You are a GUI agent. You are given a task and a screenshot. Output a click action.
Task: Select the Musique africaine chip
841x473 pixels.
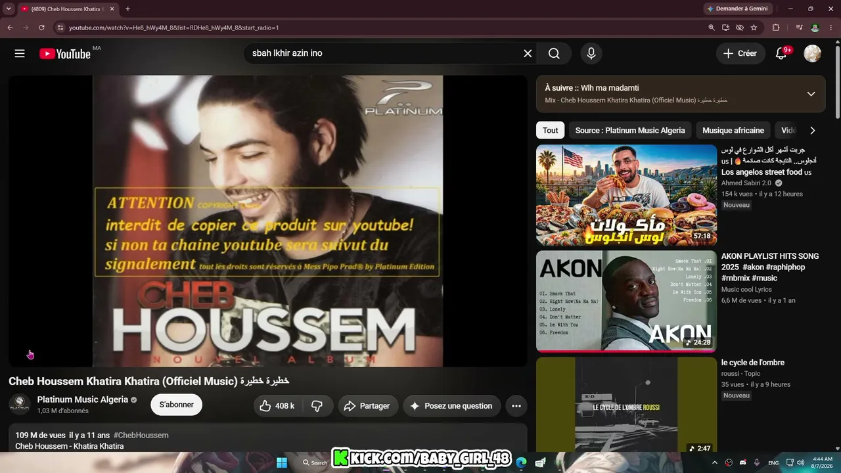(x=733, y=130)
